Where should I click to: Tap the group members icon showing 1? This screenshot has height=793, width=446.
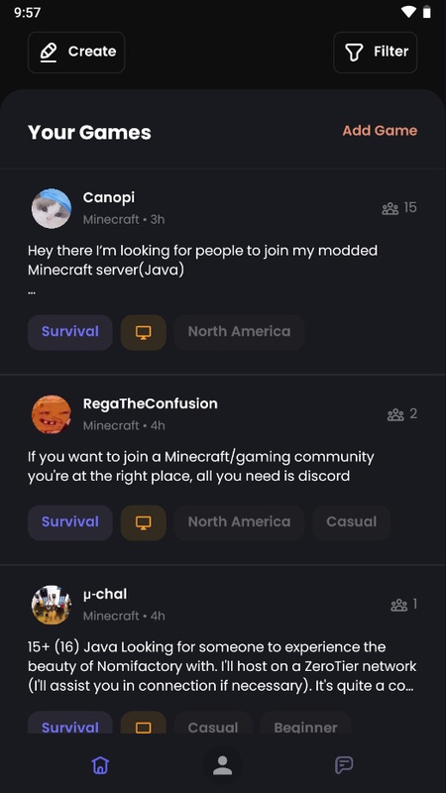click(399, 605)
